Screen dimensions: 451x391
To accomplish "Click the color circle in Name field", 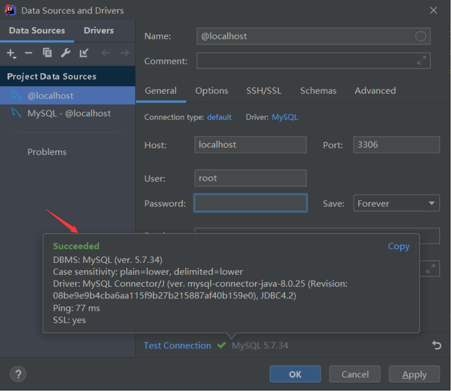I will click(x=421, y=36).
